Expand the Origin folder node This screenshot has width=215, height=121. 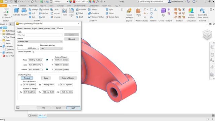(1, 40)
